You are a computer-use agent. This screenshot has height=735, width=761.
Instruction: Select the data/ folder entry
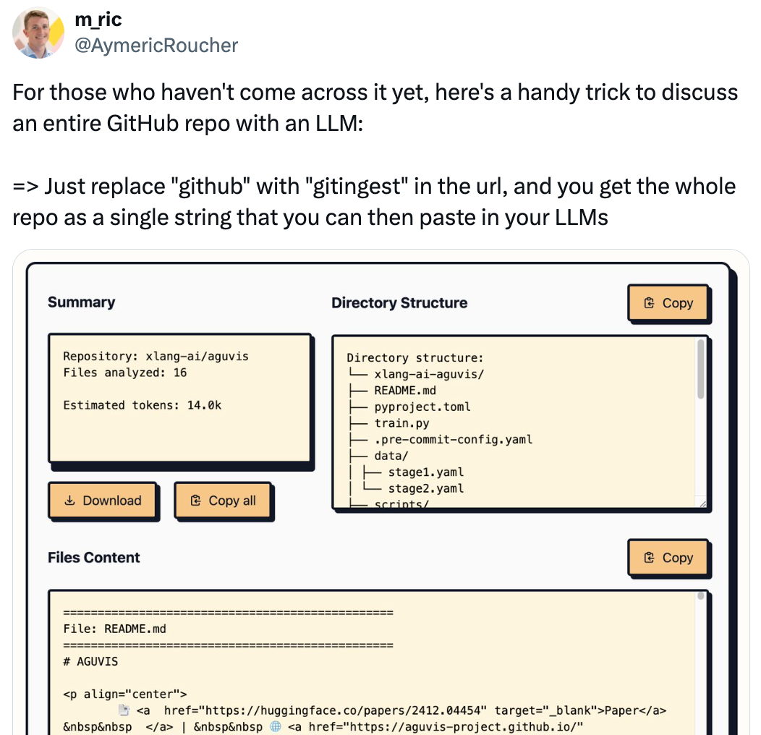pyautogui.click(x=391, y=456)
